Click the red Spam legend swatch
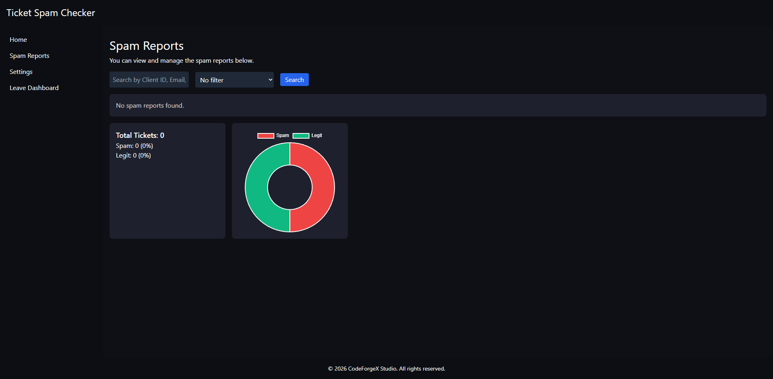The width and height of the screenshot is (773, 379). [266, 136]
